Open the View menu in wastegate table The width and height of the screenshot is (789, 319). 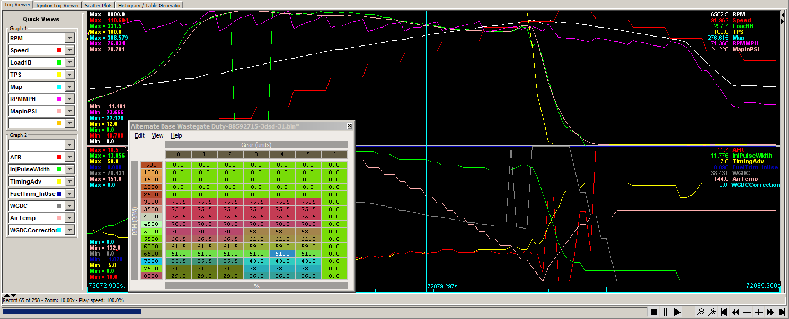click(157, 135)
